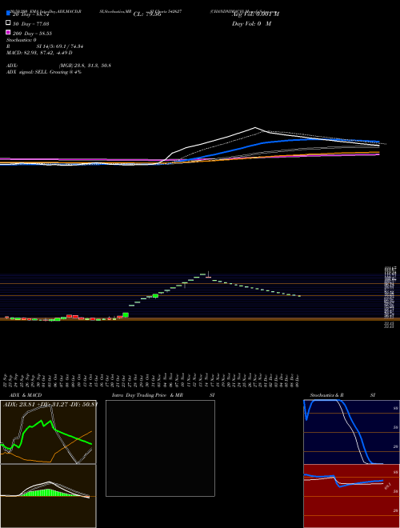The height and width of the screenshot is (528, 400).
Task: Click the empty Intra Day Trading Price panel
Action: (x=160, y=448)
